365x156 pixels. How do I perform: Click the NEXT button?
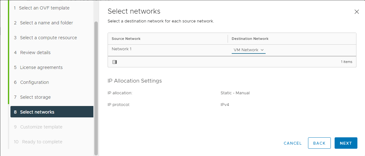(346, 143)
